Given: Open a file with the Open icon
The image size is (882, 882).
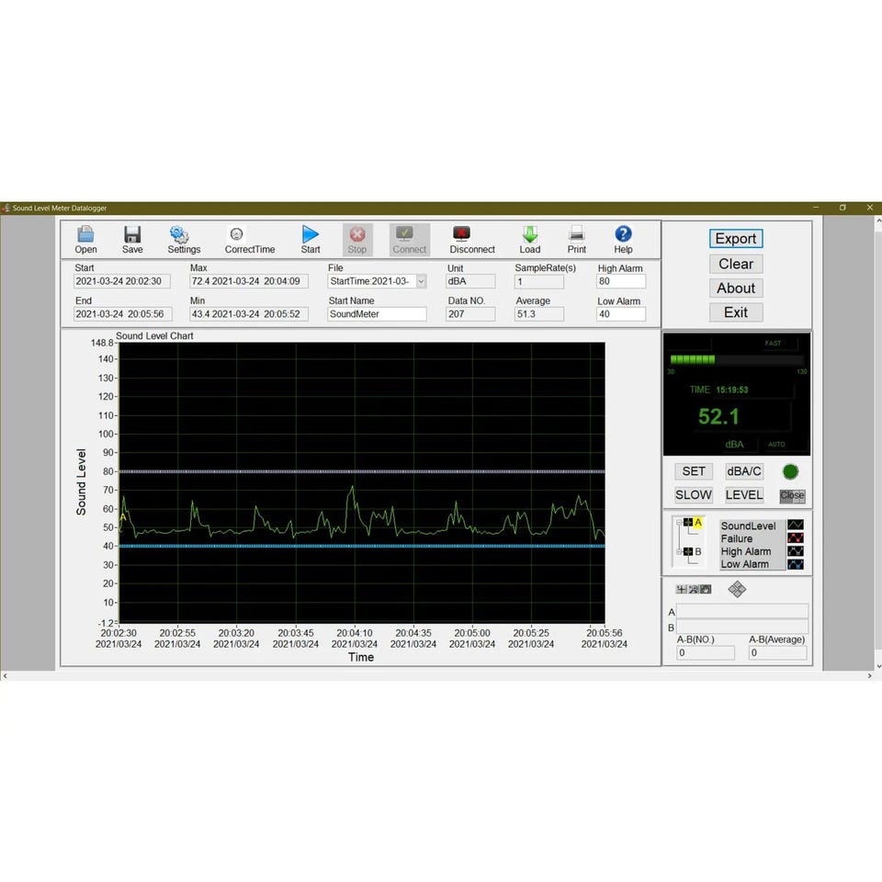Looking at the screenshot, I should [85, 234].
